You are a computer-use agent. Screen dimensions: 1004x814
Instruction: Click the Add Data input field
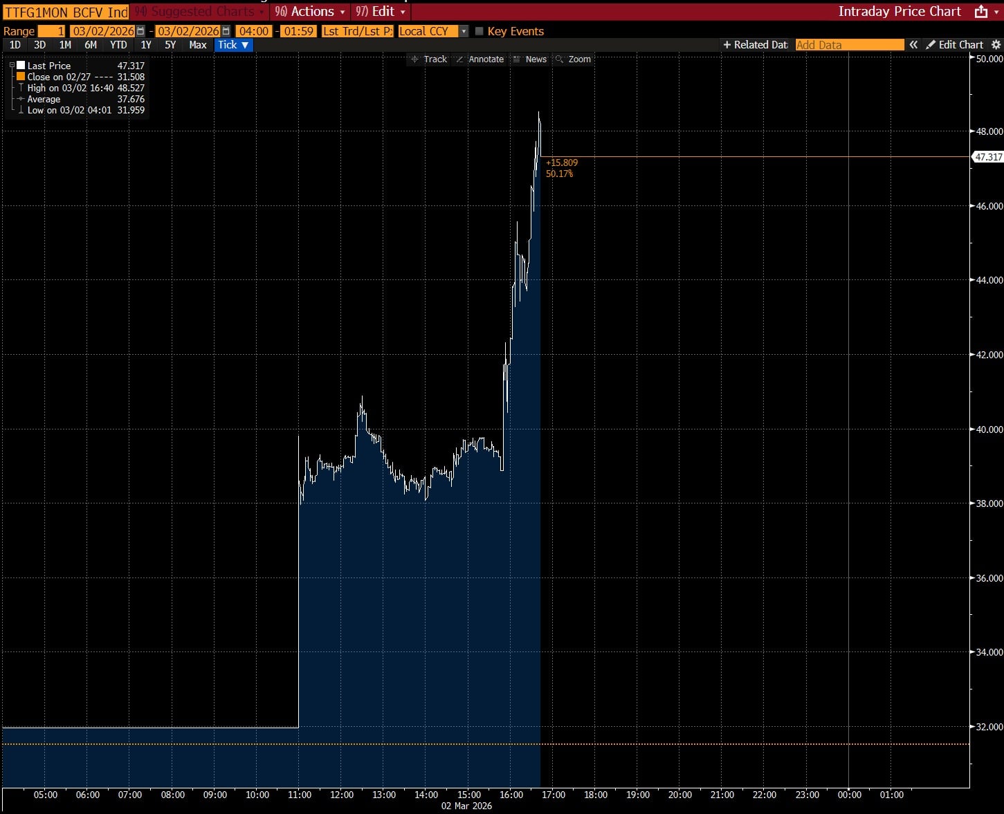tap(850, 45)
